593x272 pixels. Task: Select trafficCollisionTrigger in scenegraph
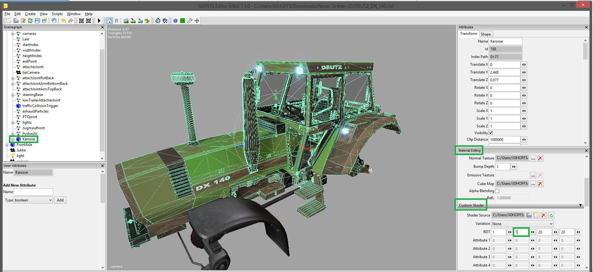(40, 106)
